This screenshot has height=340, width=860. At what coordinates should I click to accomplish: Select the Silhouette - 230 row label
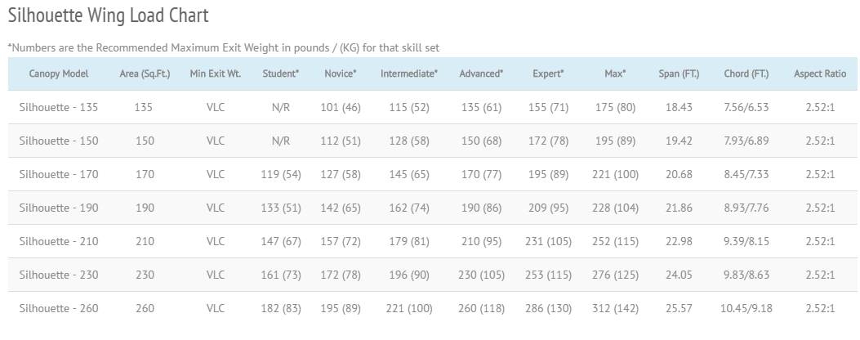click(59, 275)
